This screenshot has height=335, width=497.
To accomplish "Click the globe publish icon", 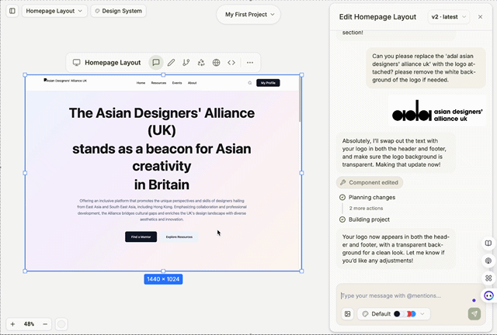I will coord(216,63).
